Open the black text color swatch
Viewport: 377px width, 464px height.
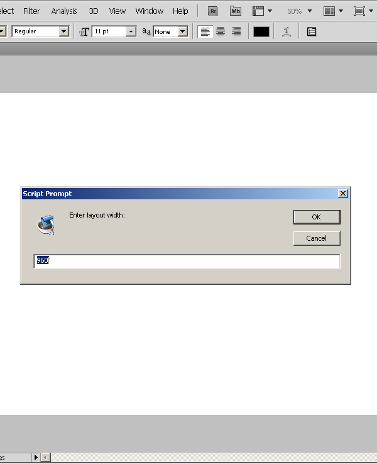pos(261,31)
